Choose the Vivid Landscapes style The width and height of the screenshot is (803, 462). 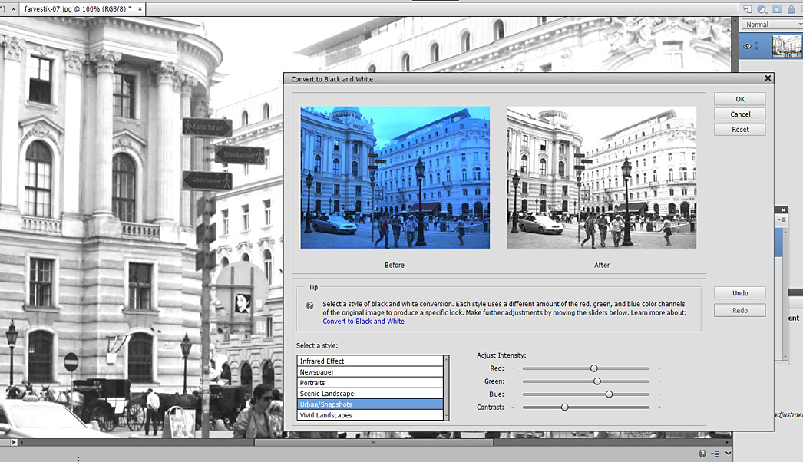click(370, 415)
